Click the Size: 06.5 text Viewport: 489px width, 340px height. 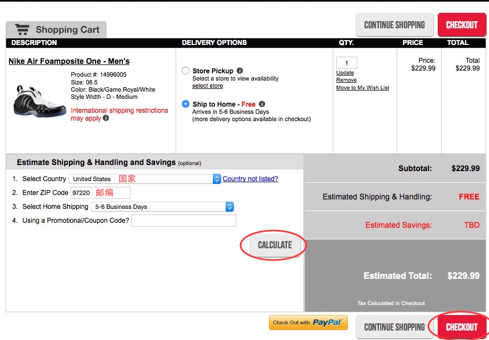click(84, 82)
